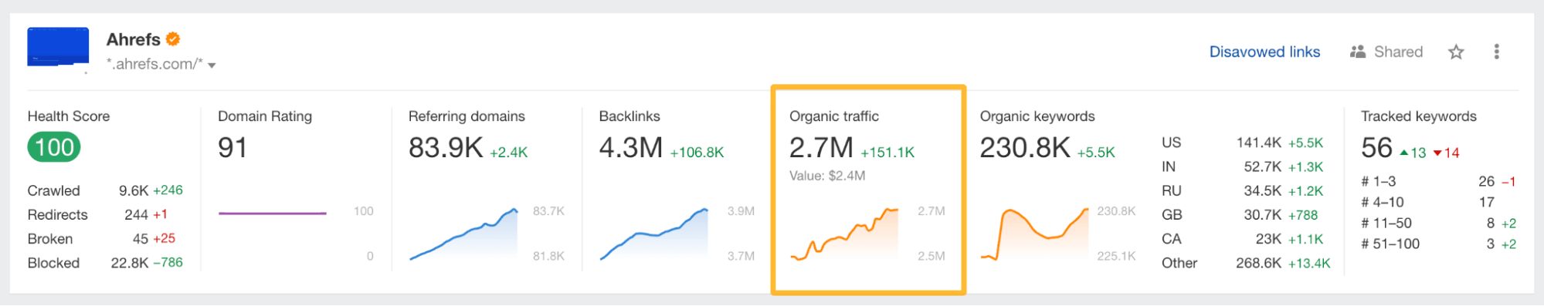Star this project as favorite
This screenshot has height=306, width=1544.
tap(1456, 52)
